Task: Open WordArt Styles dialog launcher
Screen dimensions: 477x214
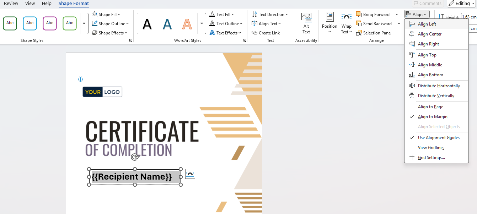Action: 245,40
